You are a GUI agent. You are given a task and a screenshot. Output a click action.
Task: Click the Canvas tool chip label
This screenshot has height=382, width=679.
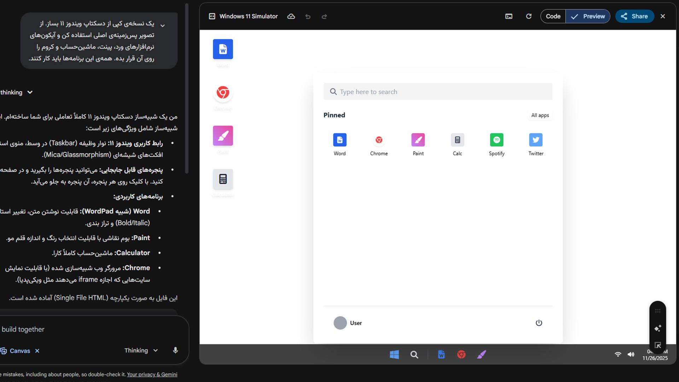(x=20, y=351)
